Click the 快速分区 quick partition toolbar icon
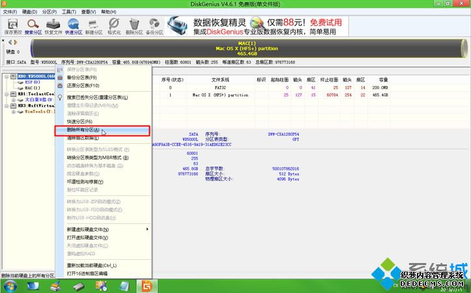The width and height of the screenshot is (471, 293). (74, 27)
